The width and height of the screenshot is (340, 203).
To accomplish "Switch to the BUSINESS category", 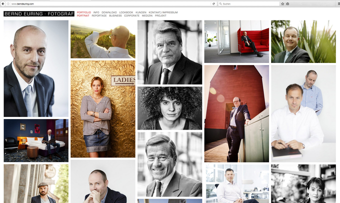I will point(115,15).
